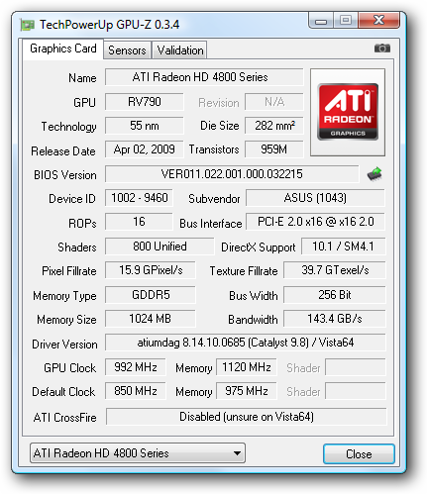427x494 pixels.
Task: Click the empty Shader field beside GPU Clock
Action: tap(356, 367)
